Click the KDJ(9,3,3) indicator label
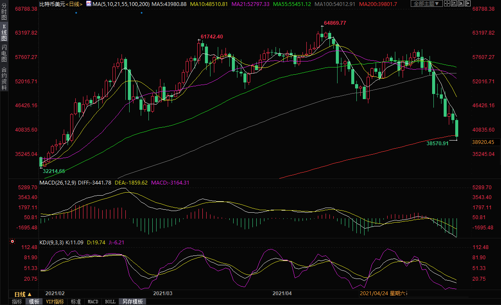This screenshot has width=501, height=305. coord(52,243)
